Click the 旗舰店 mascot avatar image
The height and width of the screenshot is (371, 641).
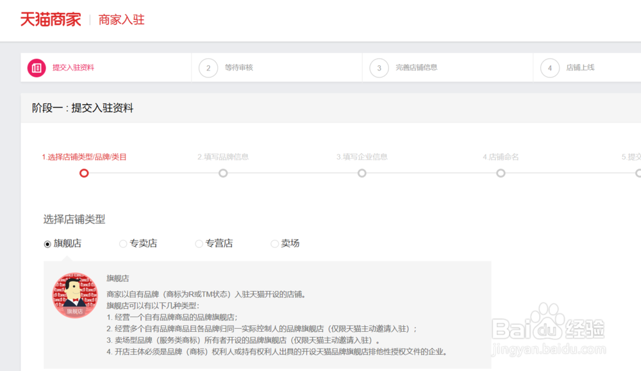75,295
